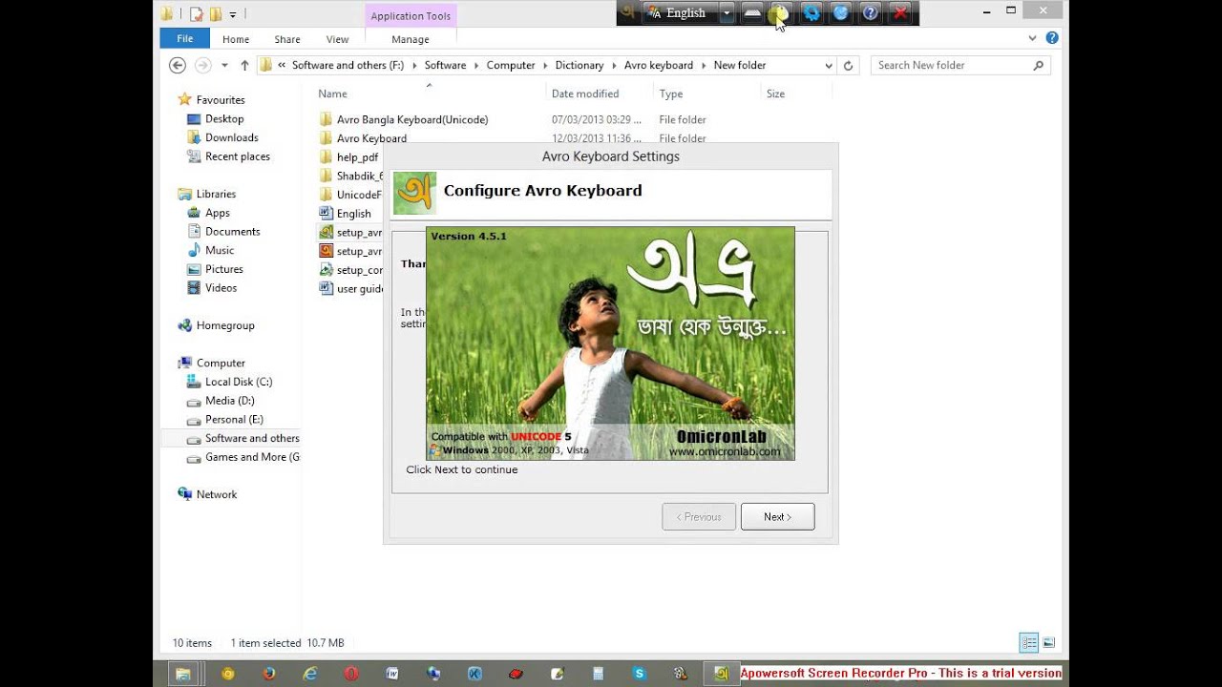
Task: Open Avro settings gear icon
Action: [x=811, y=13]
